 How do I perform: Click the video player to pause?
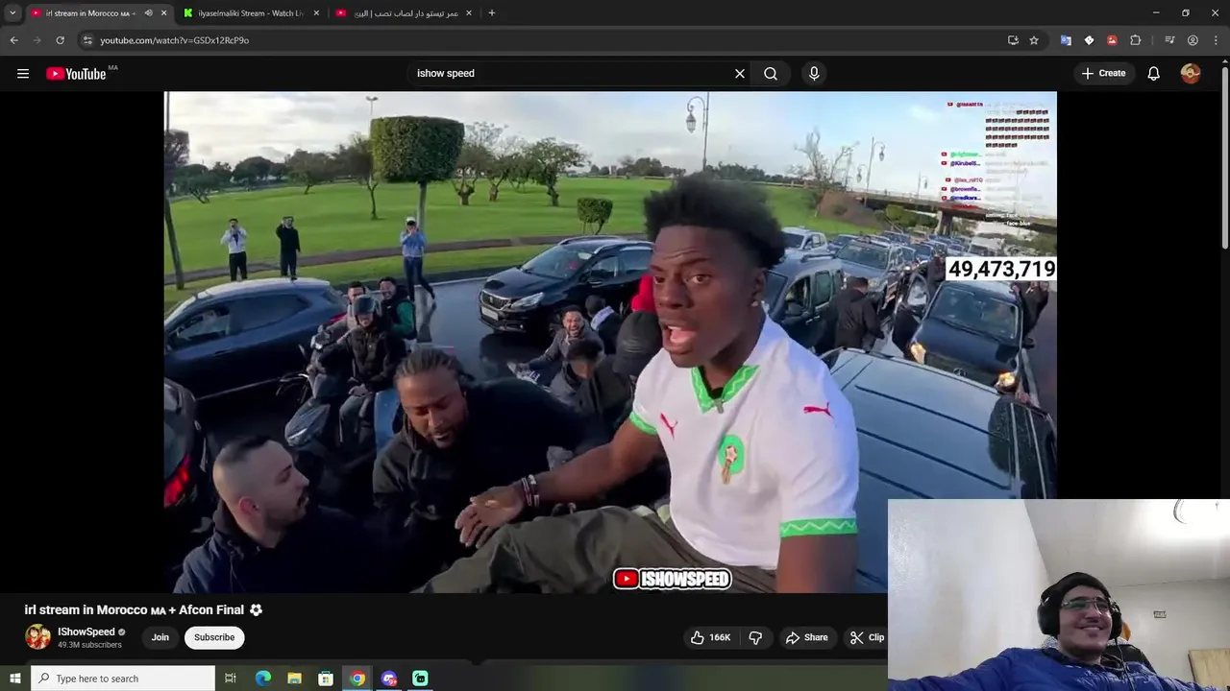coord(610,342)
